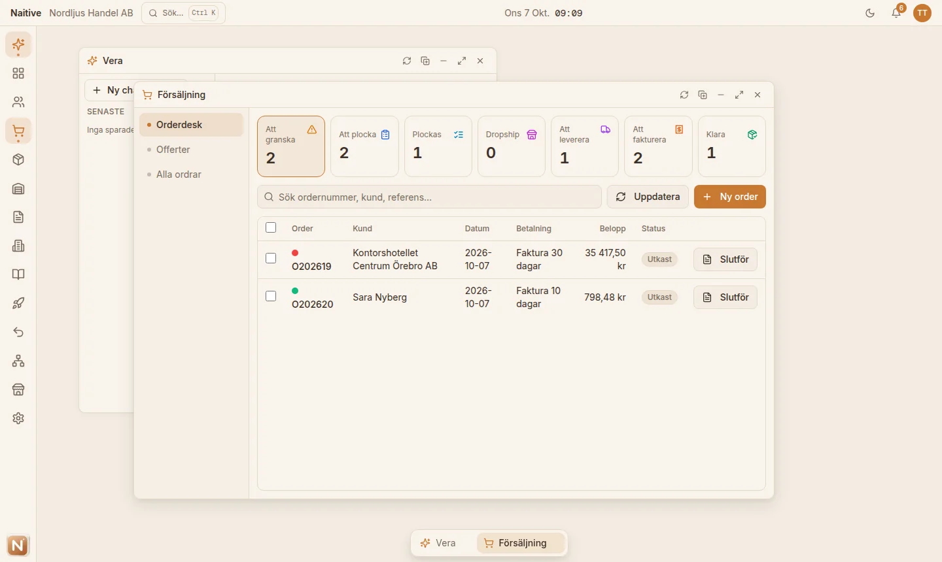
Task: Open the settings gear icon in the sidebar
Action: click(18, 419)
